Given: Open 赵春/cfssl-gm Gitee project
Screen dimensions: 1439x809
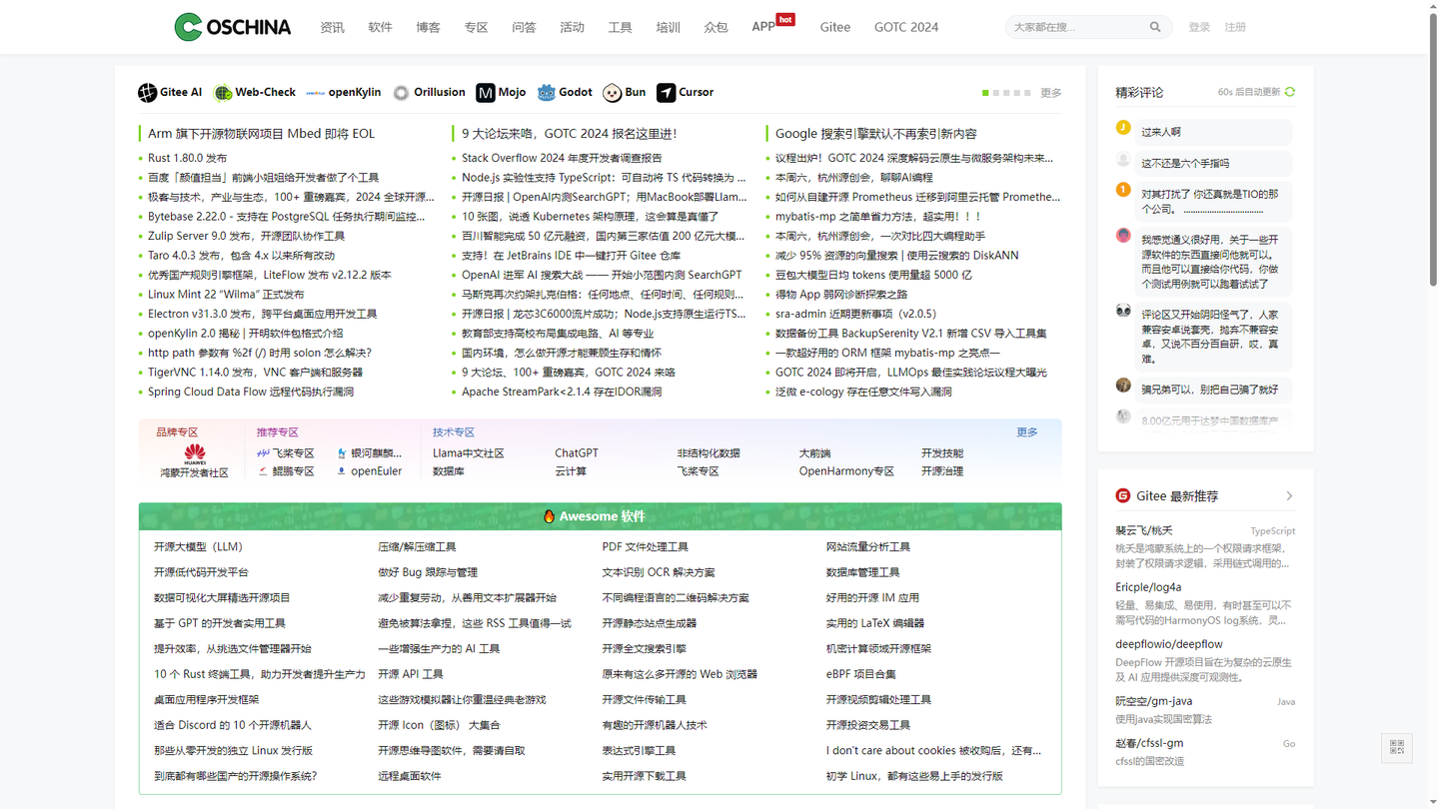Looking at the screenshot, I should [x=1149, y=743].
